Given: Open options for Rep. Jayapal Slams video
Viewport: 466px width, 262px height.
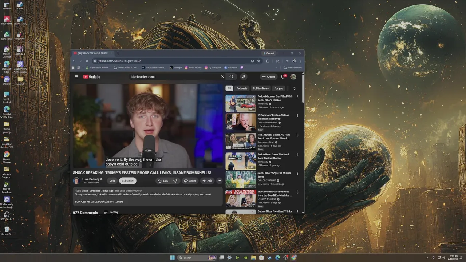Looking at the screenshot, I should click(x=297, y=135).
